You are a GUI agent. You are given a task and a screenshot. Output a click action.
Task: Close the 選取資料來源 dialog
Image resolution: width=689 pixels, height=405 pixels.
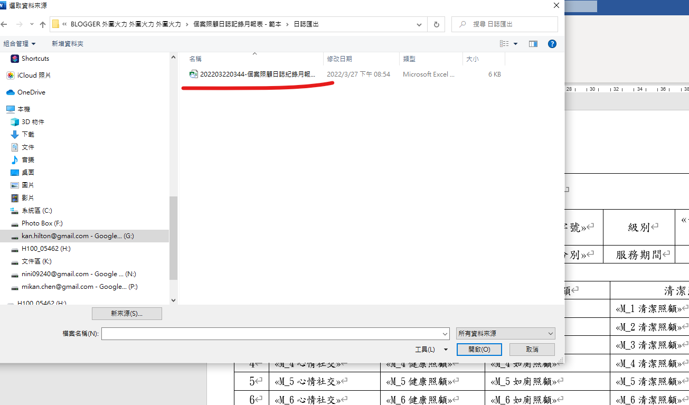click(556, 5)
